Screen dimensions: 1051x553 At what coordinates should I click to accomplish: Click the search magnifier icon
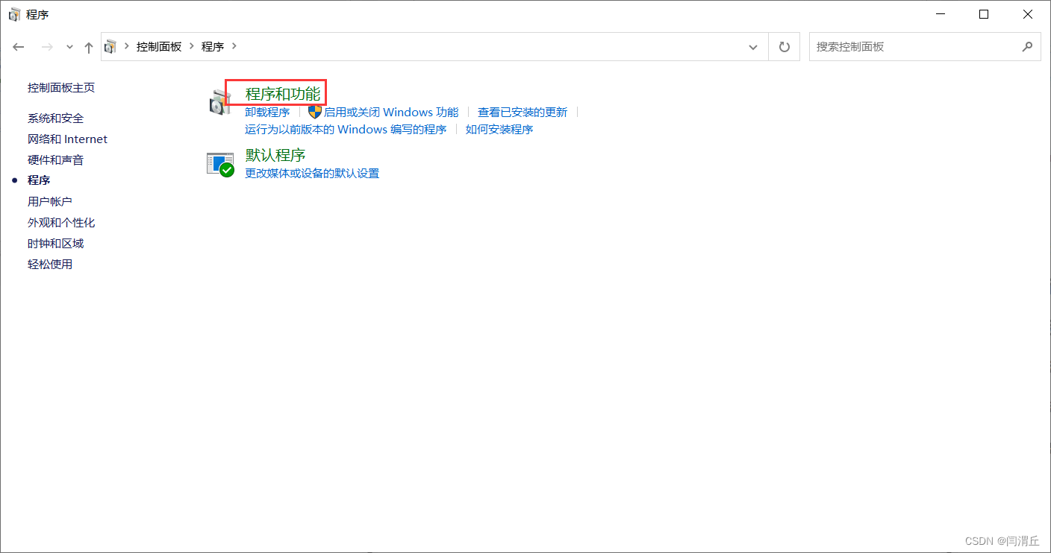(1027, 46)
